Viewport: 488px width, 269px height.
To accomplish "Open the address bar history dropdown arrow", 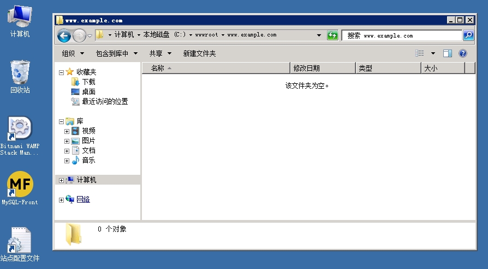I will click(x=319, y=35).
